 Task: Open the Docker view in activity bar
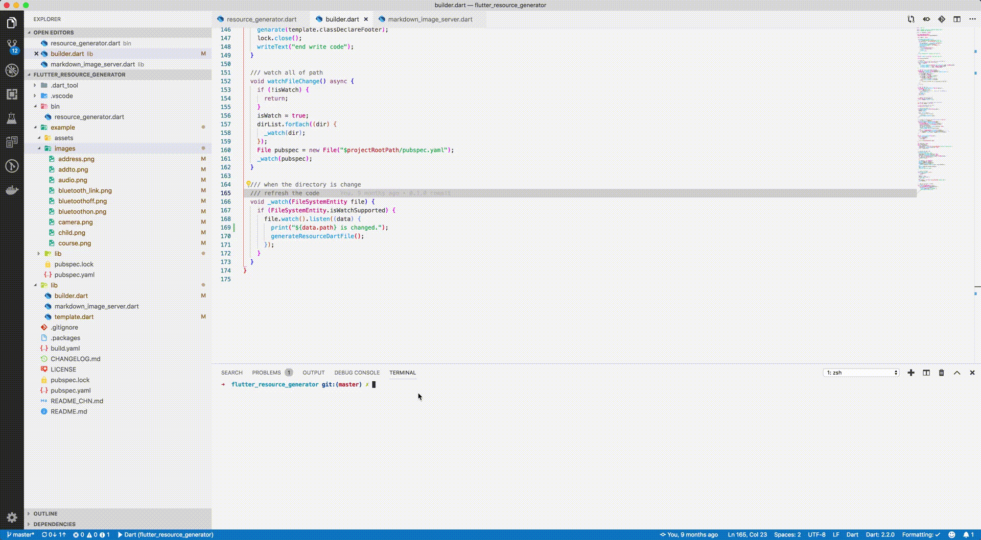tap(12, 190)
